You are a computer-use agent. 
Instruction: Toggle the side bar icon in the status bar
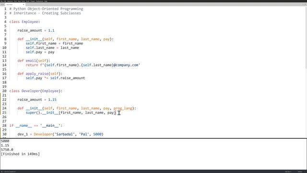click(x=2, y=172)
